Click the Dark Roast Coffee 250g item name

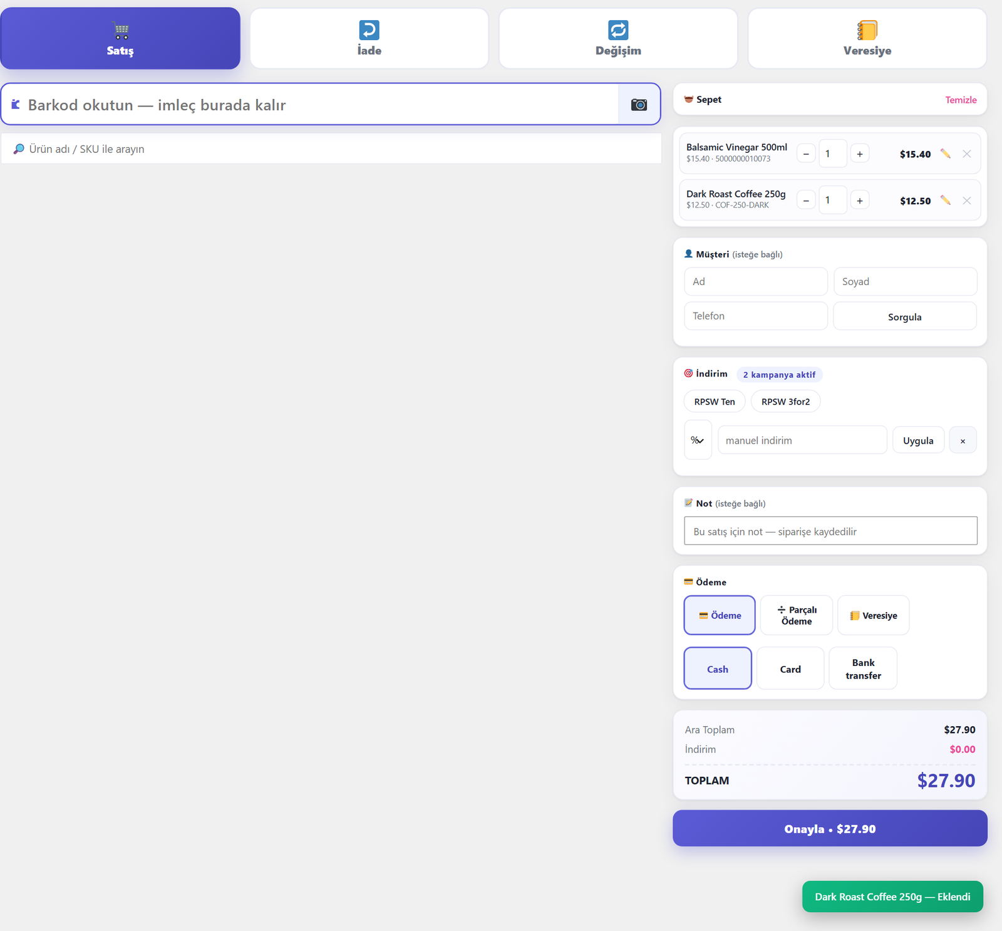[736, 194]
